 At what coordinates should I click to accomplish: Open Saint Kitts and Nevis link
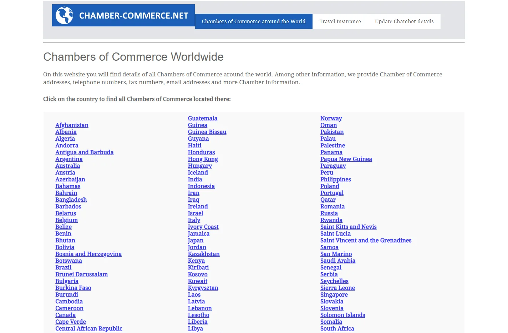tap(348, 227)
